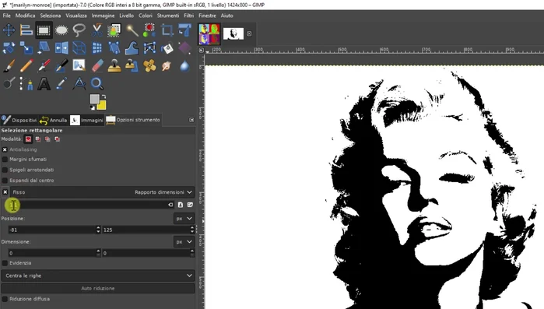Click stepper arrows of 125 position field
Screen dimensions: 544x309
coord(192,230)
